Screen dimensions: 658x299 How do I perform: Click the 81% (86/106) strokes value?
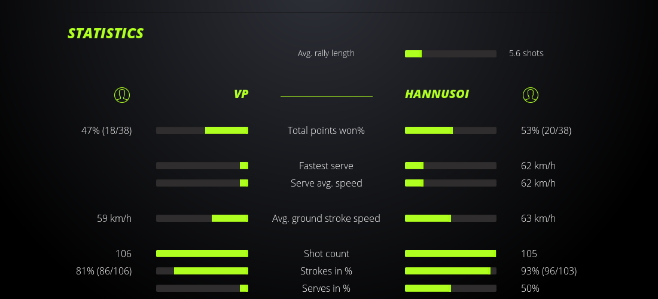coord(104,271)
